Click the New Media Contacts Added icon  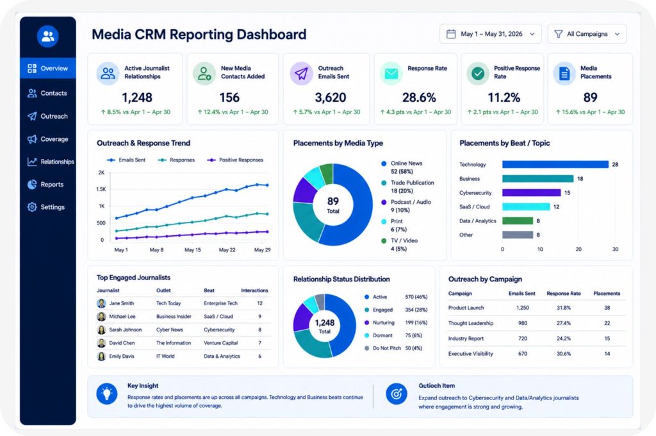tap(204, 73)
